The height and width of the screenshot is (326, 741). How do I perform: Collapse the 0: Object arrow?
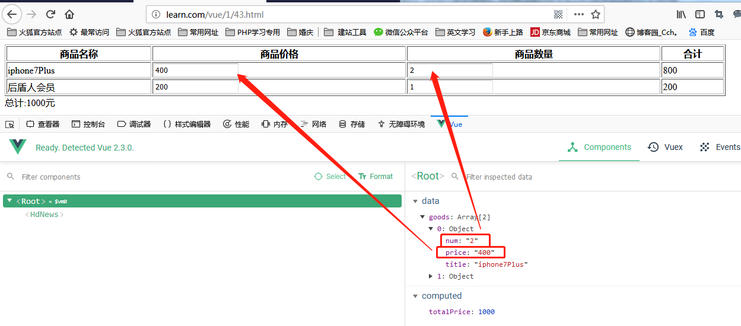431,229
